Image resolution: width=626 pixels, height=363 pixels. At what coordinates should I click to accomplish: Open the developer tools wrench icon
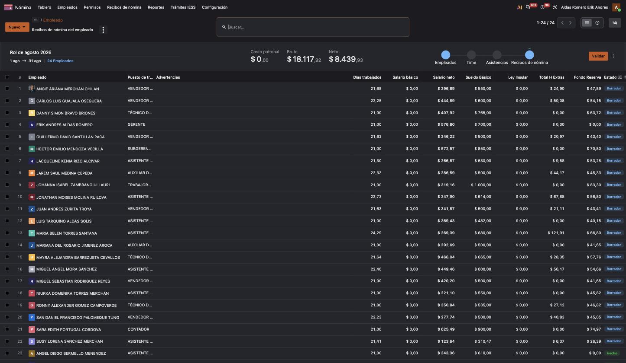pyautogui.click(x=555, y=7)
